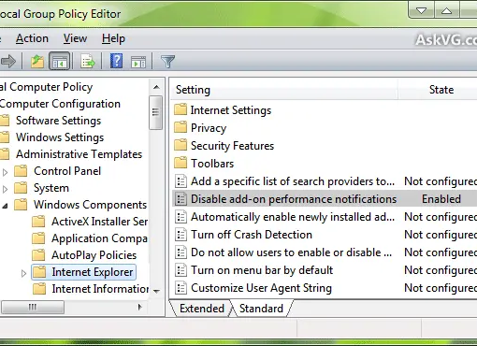This screenshot has width=477, height=346.
Task: Toggle the Show/Hide Action Pane icon
Action: tap(138, 62)
